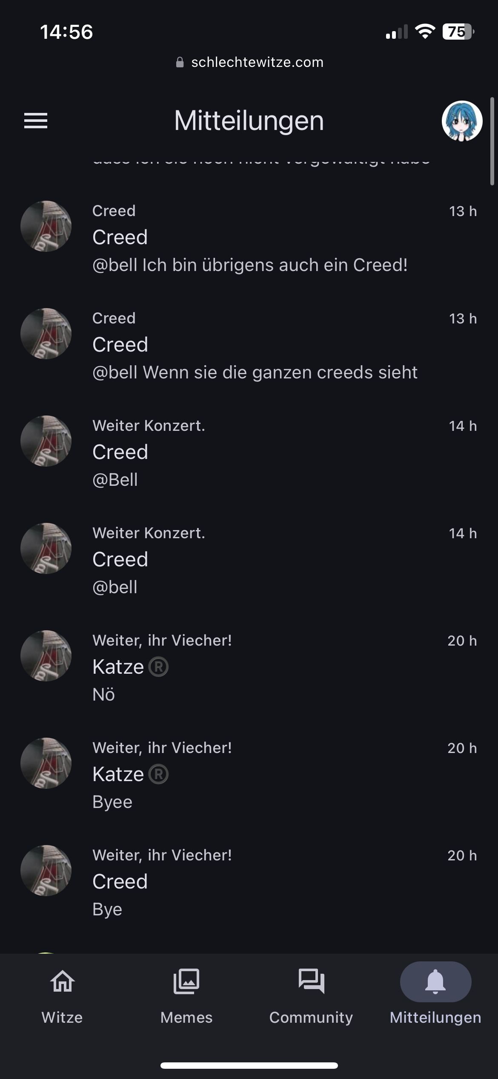Open the hamburger menu
This screenshot has width=498, height=1079.
click(36, 121)
